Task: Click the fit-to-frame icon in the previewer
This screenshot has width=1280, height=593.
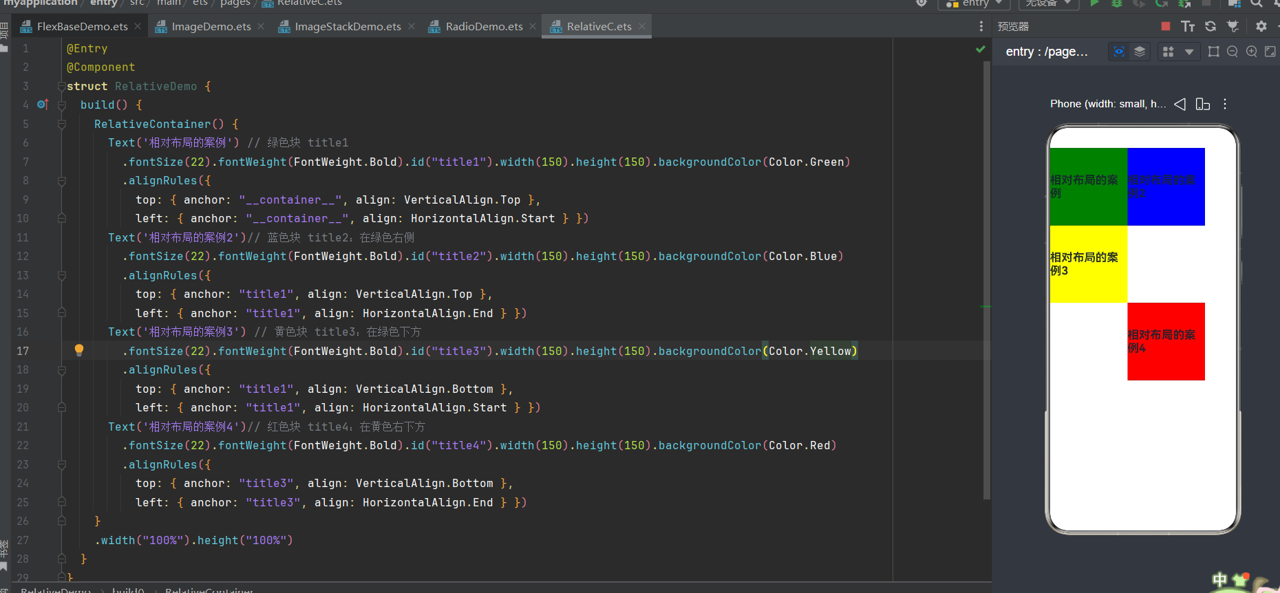Action: pos(1214,52)
